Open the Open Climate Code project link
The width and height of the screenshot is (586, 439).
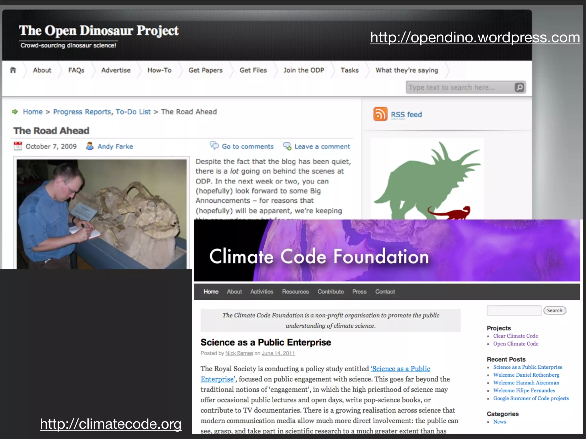516,344
